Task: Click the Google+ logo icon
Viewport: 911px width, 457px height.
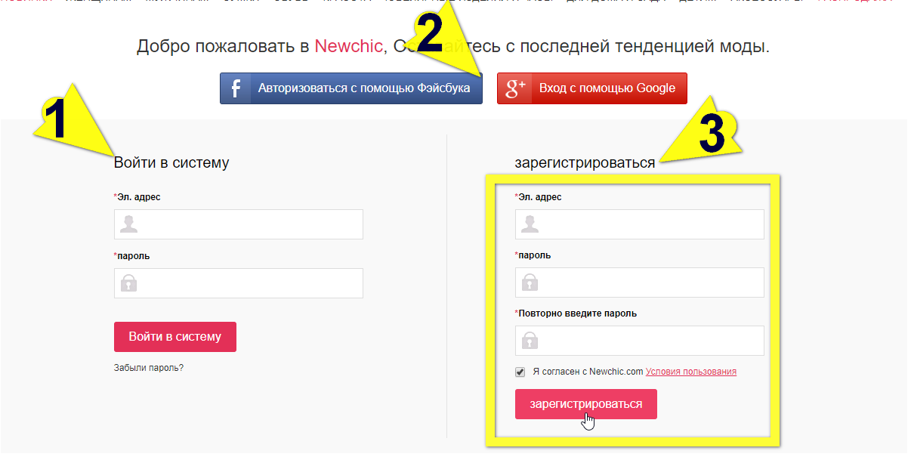Action: tap(515, 88)
